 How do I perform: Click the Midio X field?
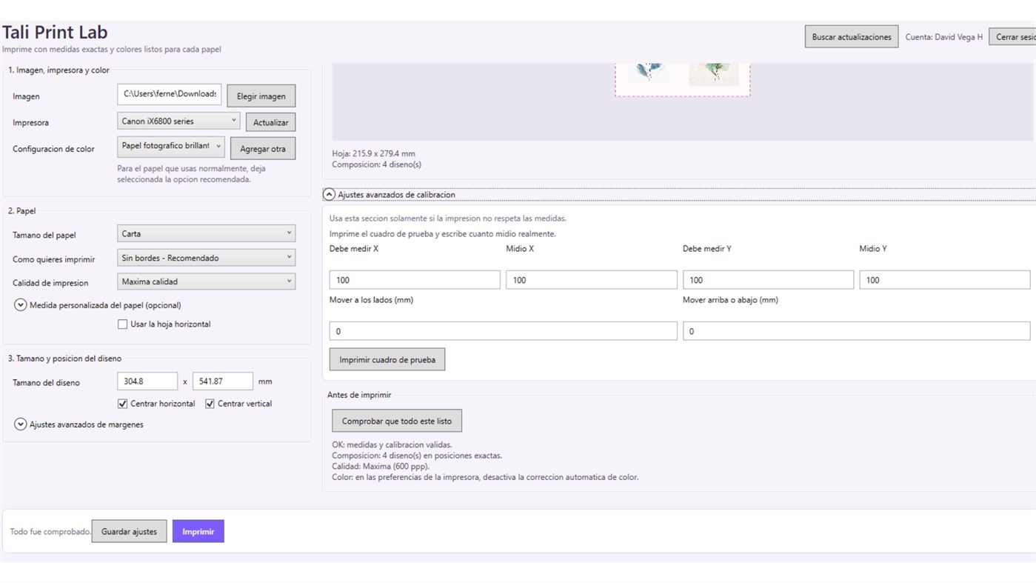tap(592, 280)
